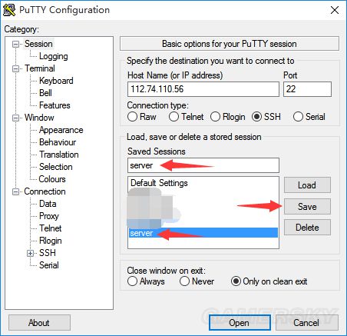The image size is (347, 336).
Task: Collapse the Terminal tree node
Action: click(16, 68)
